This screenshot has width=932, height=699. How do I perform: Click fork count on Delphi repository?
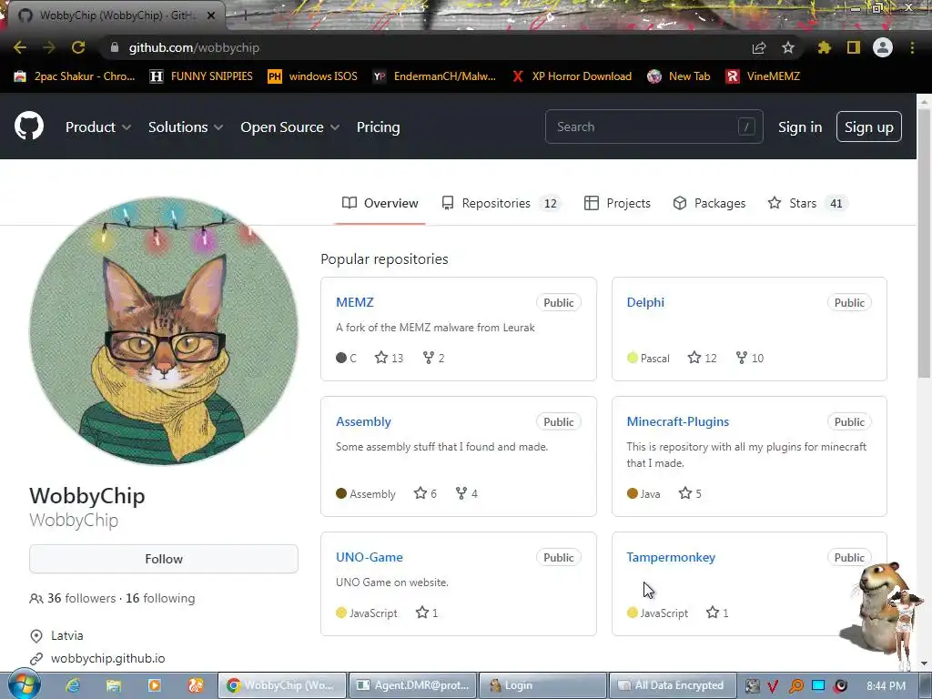[757, 358]
